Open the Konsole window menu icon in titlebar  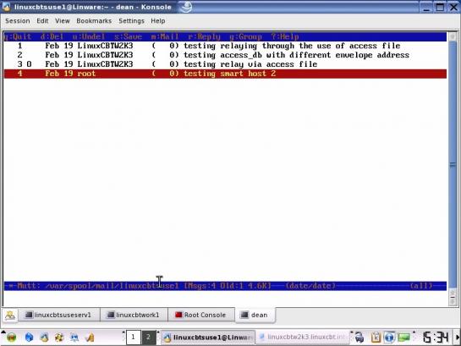pyautogui.click(x=6, y=7)
